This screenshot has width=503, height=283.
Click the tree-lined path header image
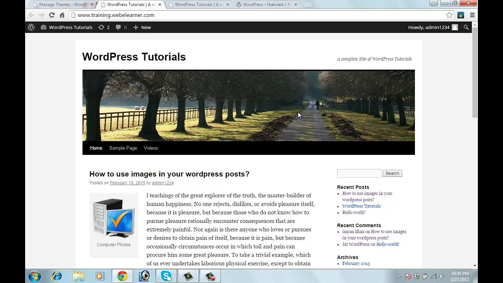click(248, 105)
